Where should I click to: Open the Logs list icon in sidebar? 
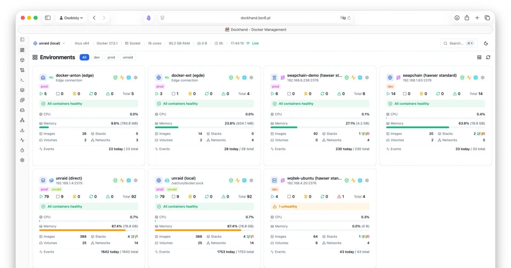pyautogui.click(x=22, y=70)
